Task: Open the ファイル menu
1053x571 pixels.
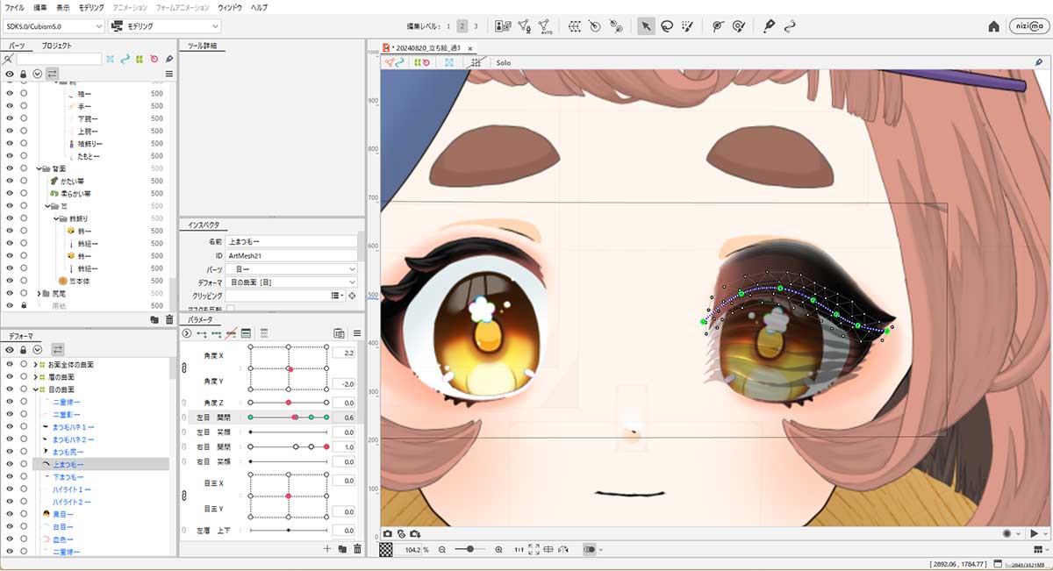Action: click(x=15, y=7)
